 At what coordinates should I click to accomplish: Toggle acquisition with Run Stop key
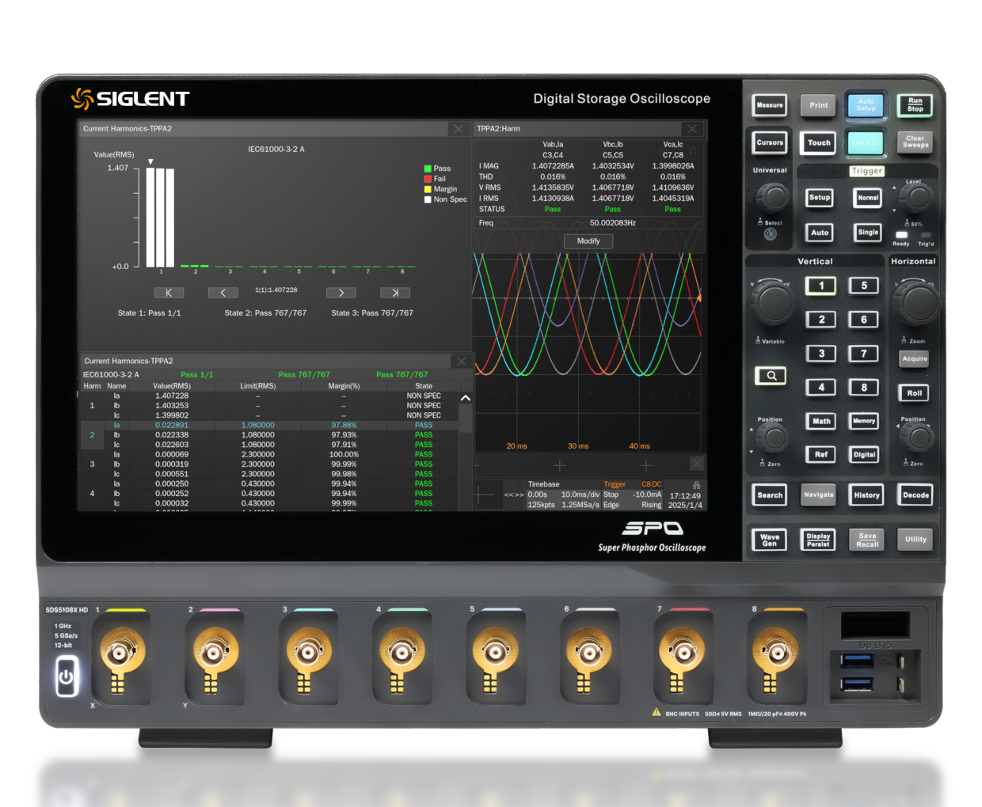pyautogui.click(x=915, y=104)
